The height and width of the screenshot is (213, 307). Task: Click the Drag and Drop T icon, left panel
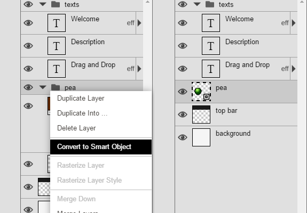coord(57,69)
